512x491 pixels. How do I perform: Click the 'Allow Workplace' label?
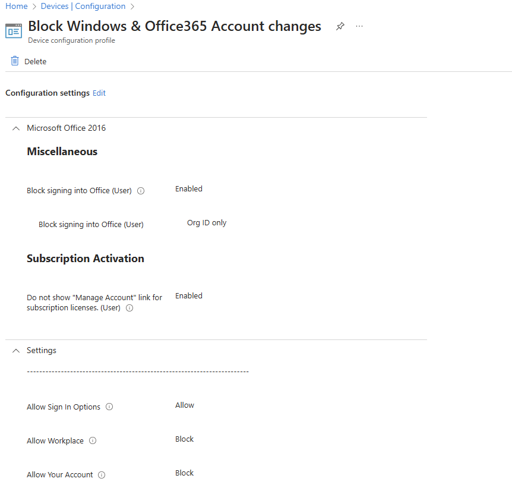55,441
